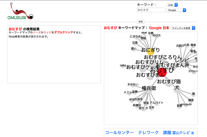This screenshot has width=207, height=137.
Task: Open the 日本 country dropdown
Action: point(172,5)
